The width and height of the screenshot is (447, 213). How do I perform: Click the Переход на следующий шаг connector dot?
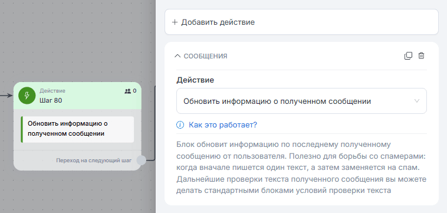click(x=141, y=160)
